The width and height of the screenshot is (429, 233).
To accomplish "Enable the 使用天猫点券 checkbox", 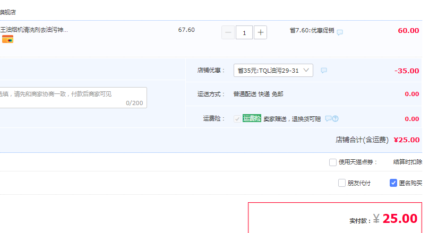I will (x=333, y=162).
